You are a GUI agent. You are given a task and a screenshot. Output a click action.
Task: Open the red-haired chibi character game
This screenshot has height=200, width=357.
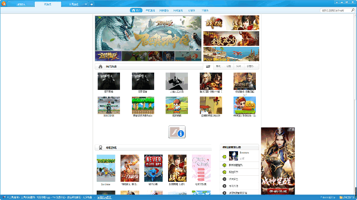[244, 105]
